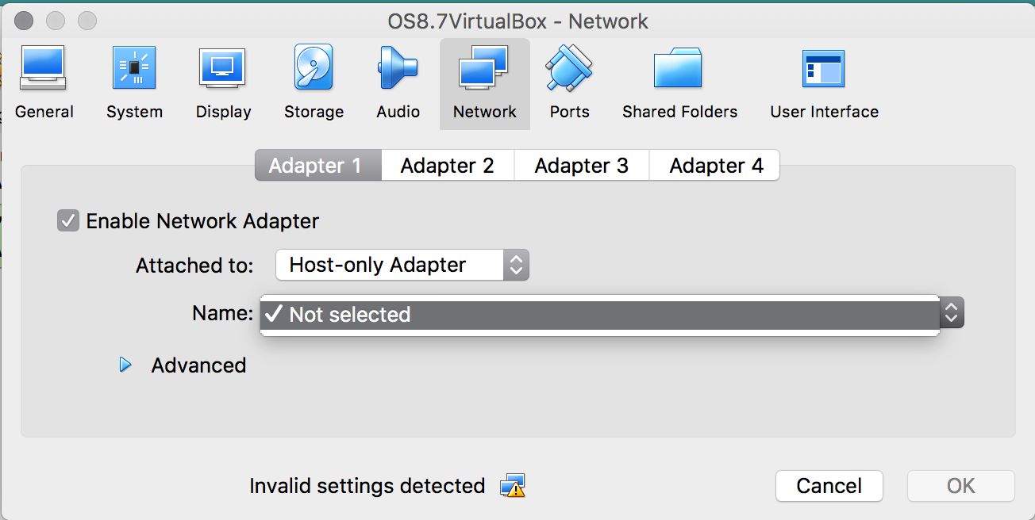The width and height of the screenshot is (1035, 520).
Task: Click the OK button
Action: click(961, 486)
